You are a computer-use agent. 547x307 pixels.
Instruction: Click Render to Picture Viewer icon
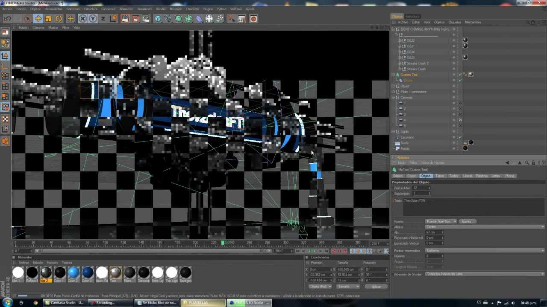(135, 19)
